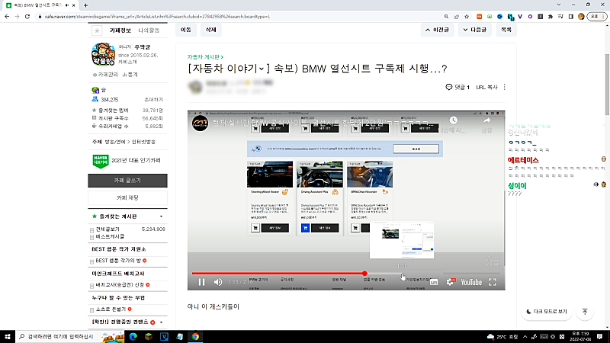Open Chrome from the Windows taskbar
Viewport: 610px width, 343px height.
pyautogui.click(x=196, y=335)
